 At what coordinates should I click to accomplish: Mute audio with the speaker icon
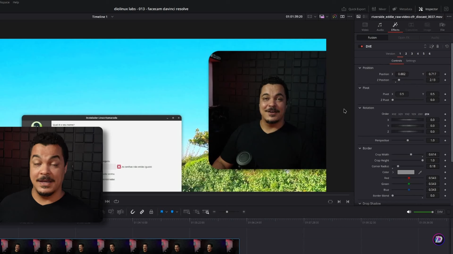tap(409, 212)
